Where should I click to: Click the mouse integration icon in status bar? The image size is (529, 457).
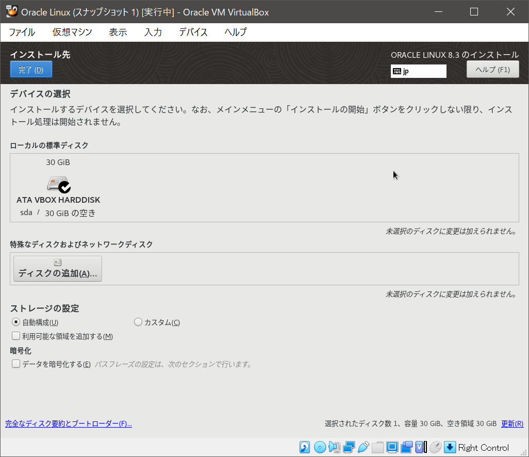coord(436,447)
